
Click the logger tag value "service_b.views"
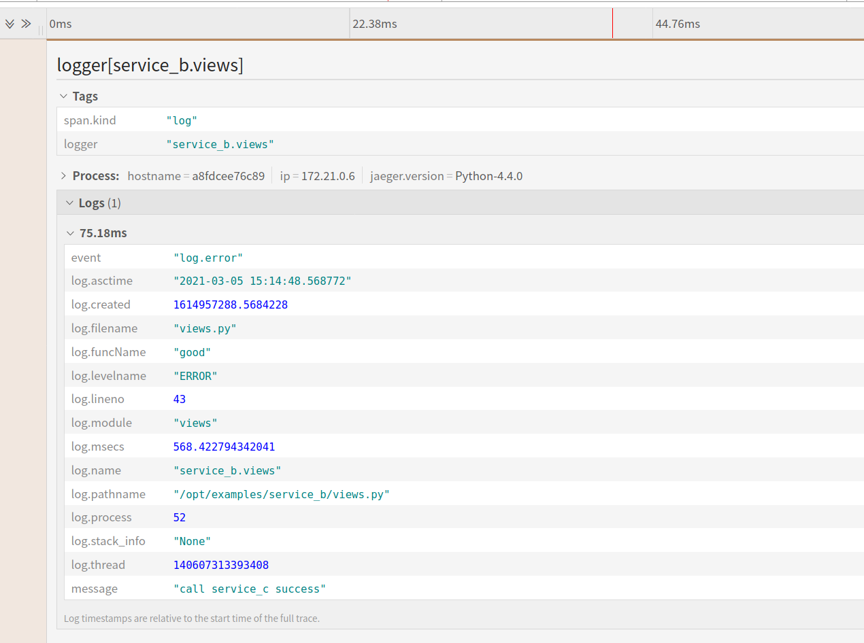pos(220,144)
